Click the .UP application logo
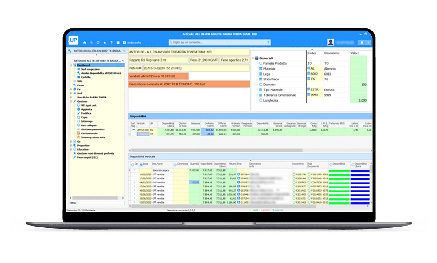 [73, 40]
